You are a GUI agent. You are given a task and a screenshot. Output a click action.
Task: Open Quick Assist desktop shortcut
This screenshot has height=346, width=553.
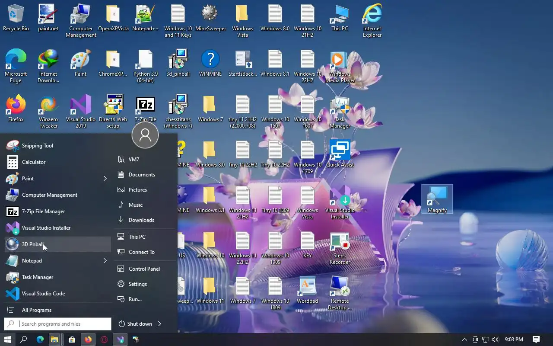pos(340,154)
